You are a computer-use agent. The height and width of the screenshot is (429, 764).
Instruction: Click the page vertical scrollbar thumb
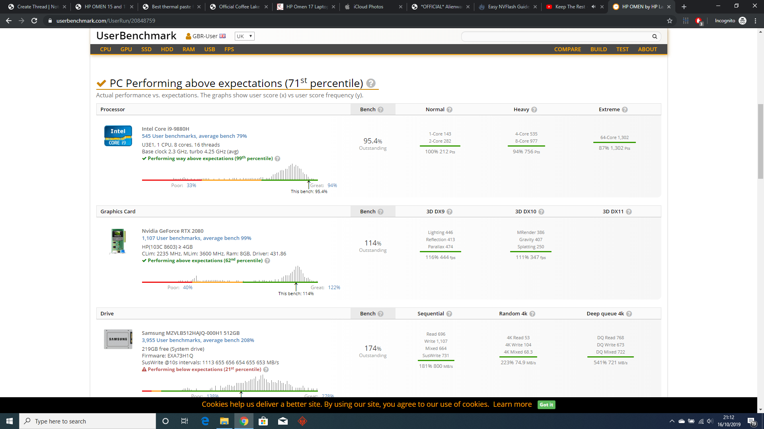[760, 141]
